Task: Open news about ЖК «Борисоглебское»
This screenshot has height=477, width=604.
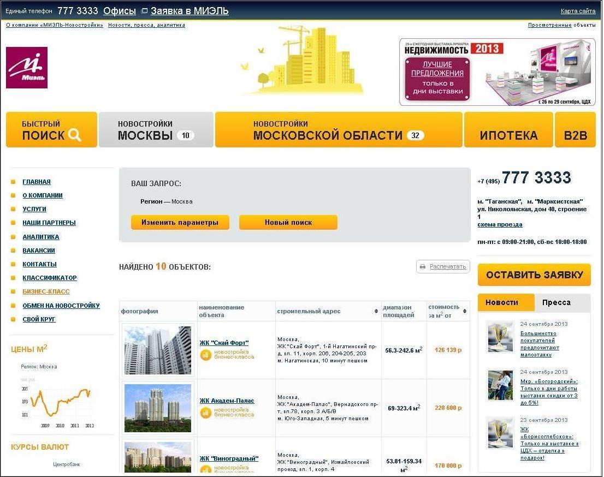Action: (x=550, y=444)
